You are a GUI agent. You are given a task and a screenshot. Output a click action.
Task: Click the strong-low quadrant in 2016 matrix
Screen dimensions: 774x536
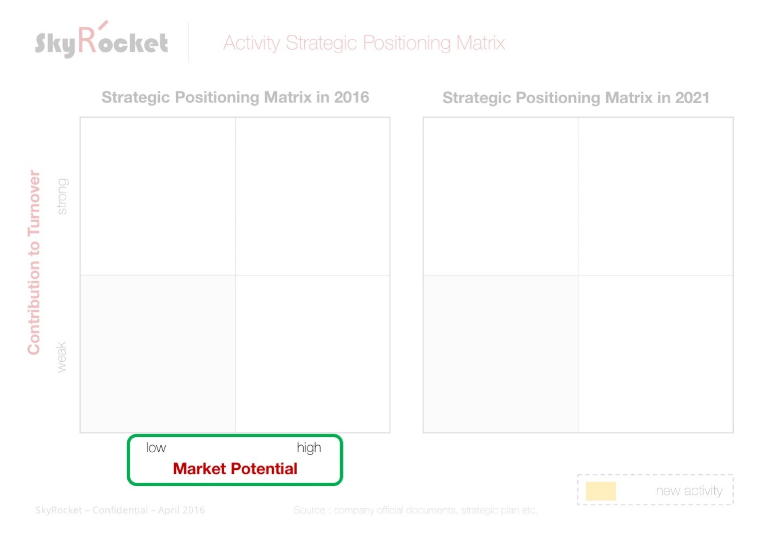coord(158,196)
